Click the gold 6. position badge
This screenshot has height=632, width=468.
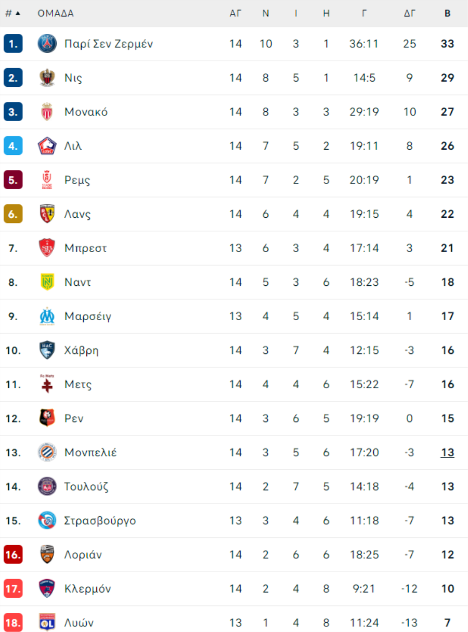pos(13,214)
